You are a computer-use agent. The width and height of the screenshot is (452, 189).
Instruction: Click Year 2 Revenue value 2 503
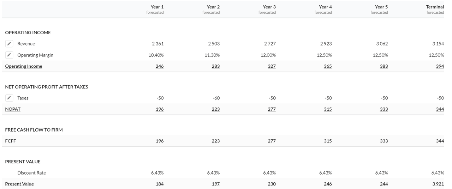pos(214,44)
